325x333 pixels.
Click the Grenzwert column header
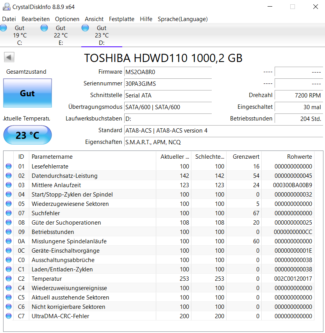coord(244,157)
